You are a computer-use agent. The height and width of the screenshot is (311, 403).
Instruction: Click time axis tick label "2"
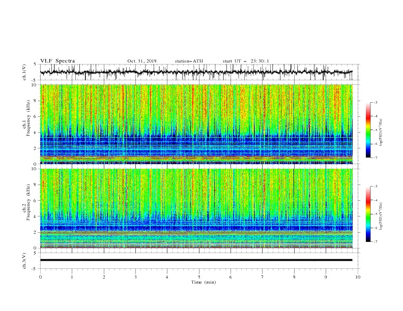(104, 277)
